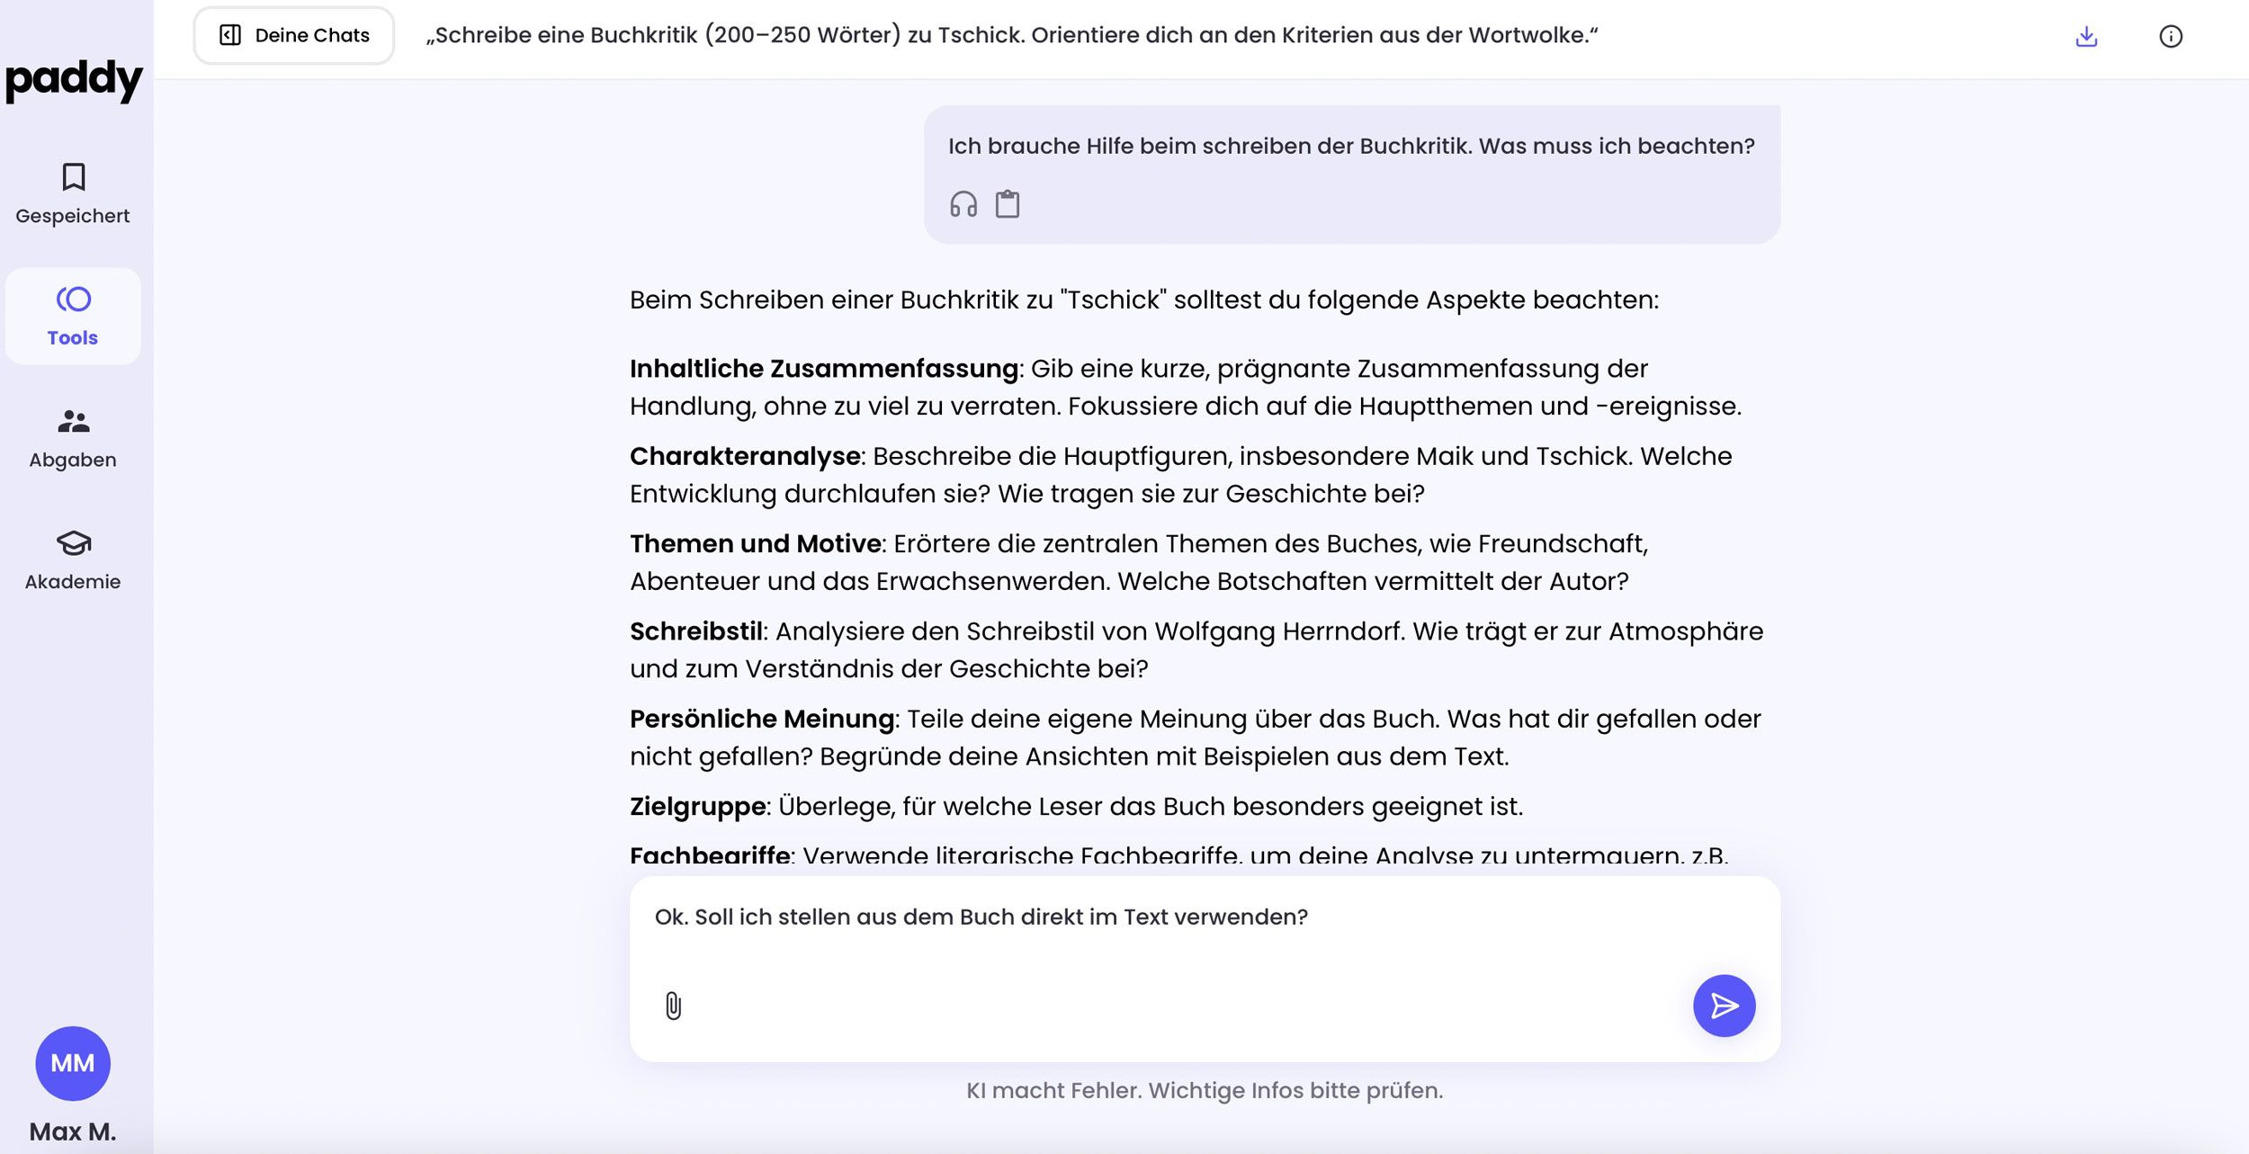This screenshot has height=1154, width=2249.
Task: Open the info circle icon
Action: tap(2170, 36)
